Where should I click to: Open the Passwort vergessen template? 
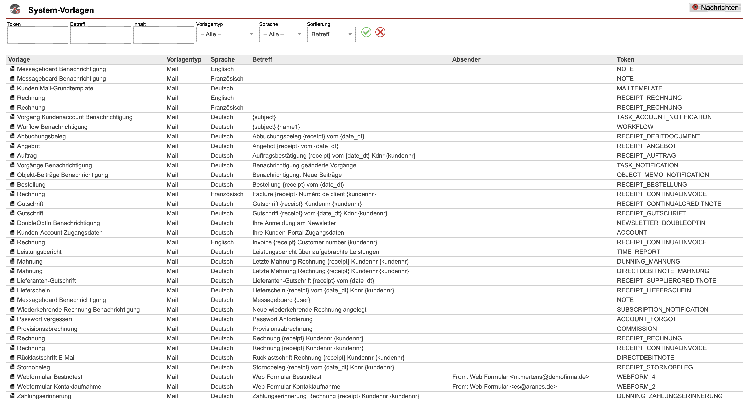click(x=44, y=319)
